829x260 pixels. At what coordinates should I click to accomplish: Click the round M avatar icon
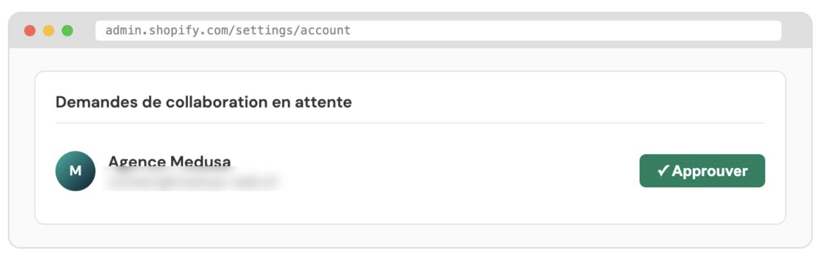click(75, 171)
